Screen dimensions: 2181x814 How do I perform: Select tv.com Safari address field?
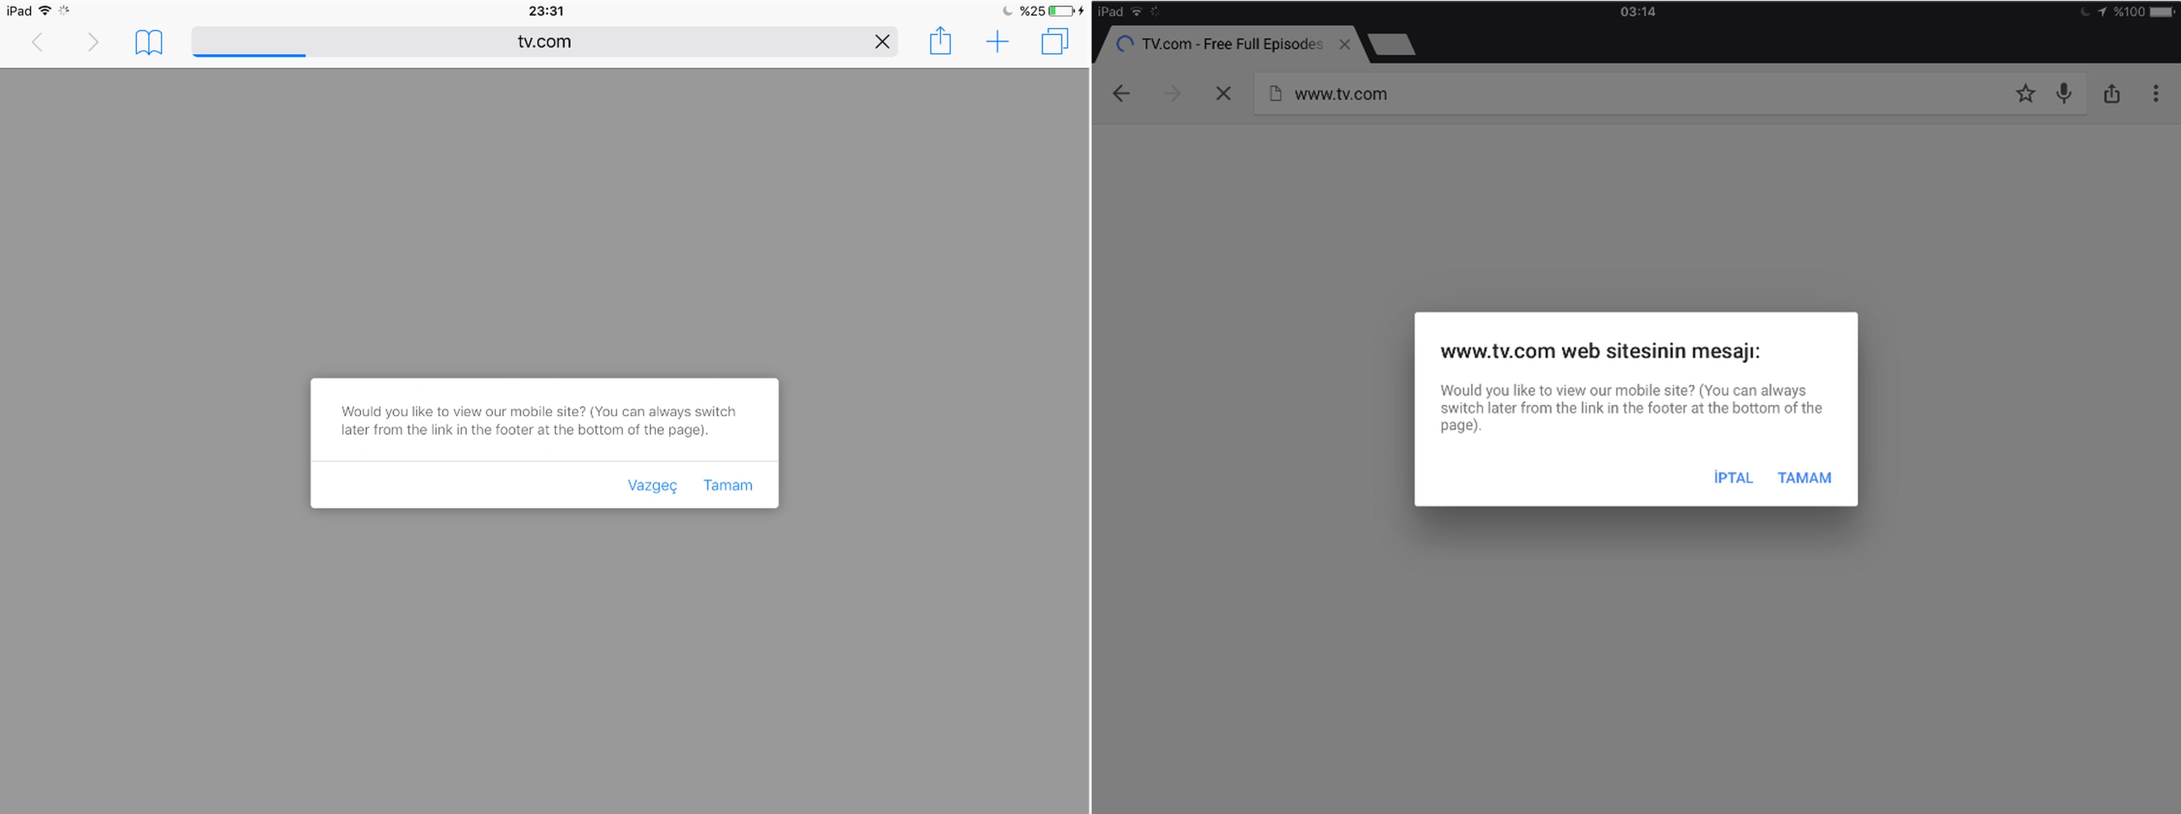(x=544, y=41)
